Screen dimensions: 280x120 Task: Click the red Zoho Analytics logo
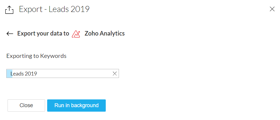76,34
